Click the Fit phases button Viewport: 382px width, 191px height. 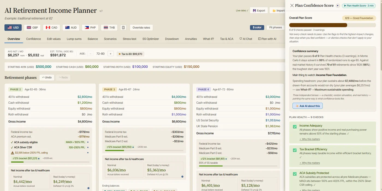pyautogui.click(x=276, y=27)
